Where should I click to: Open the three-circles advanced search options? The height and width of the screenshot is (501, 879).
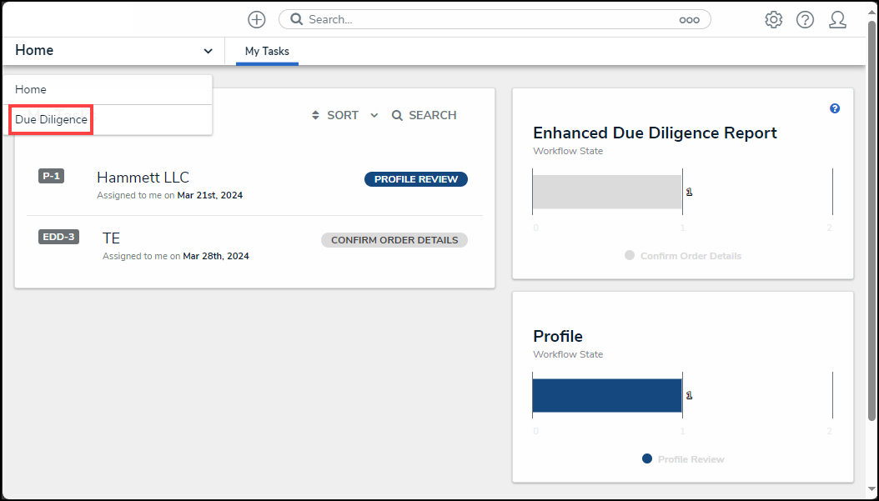pyautogui.click(x=689, y=20)
